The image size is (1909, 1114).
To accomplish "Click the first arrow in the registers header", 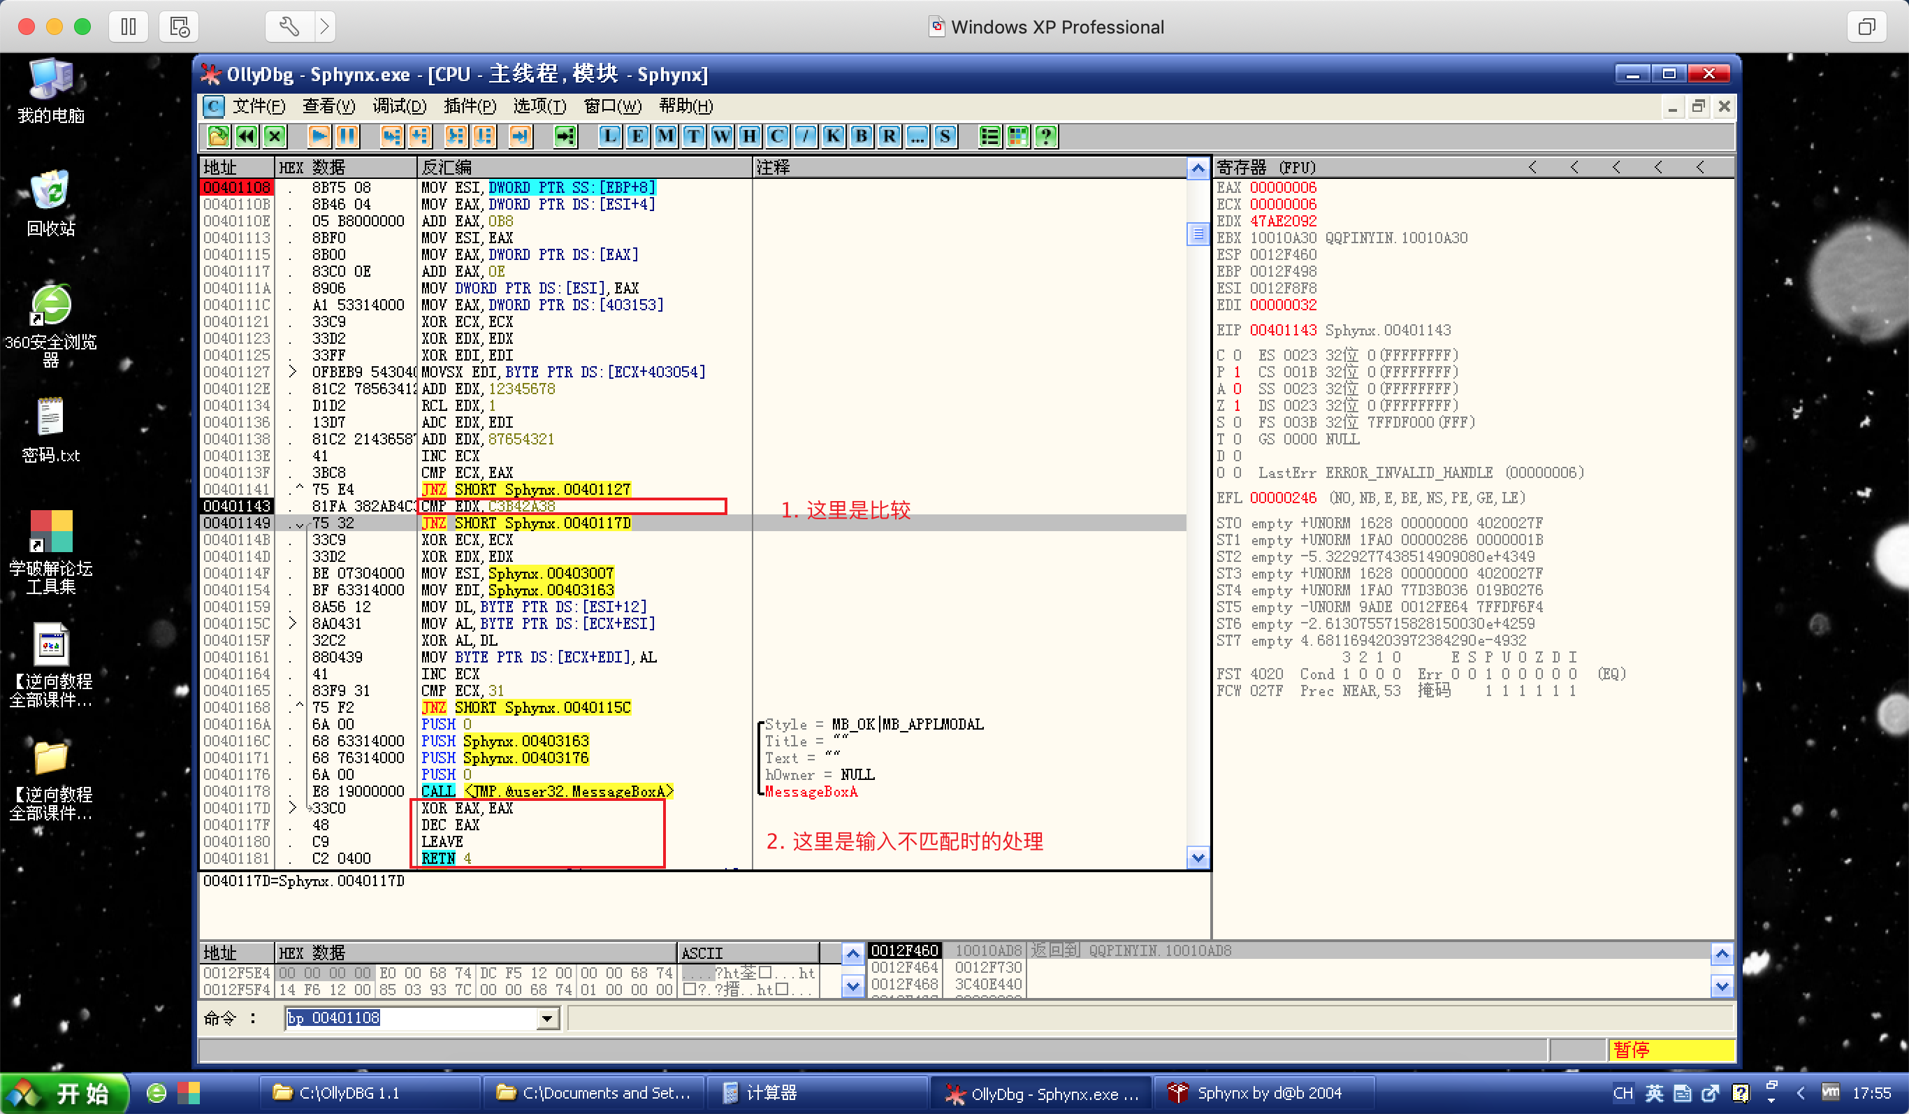I will (x=1532, y=168).
